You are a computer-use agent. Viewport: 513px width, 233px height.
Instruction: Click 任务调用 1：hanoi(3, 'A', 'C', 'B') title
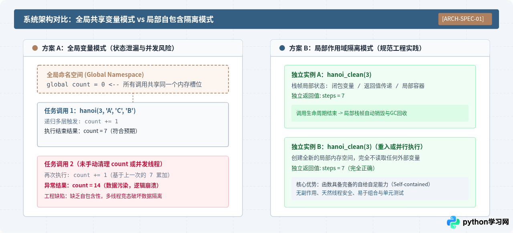click(90, 111)
